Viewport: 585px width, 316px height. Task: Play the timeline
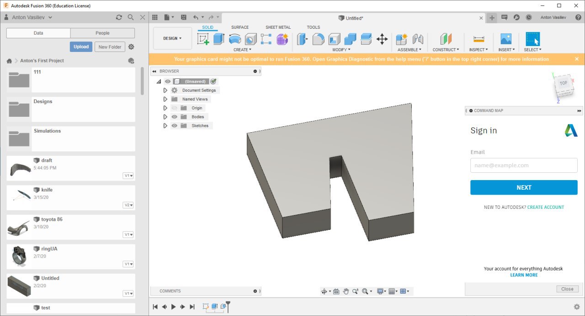173,307
